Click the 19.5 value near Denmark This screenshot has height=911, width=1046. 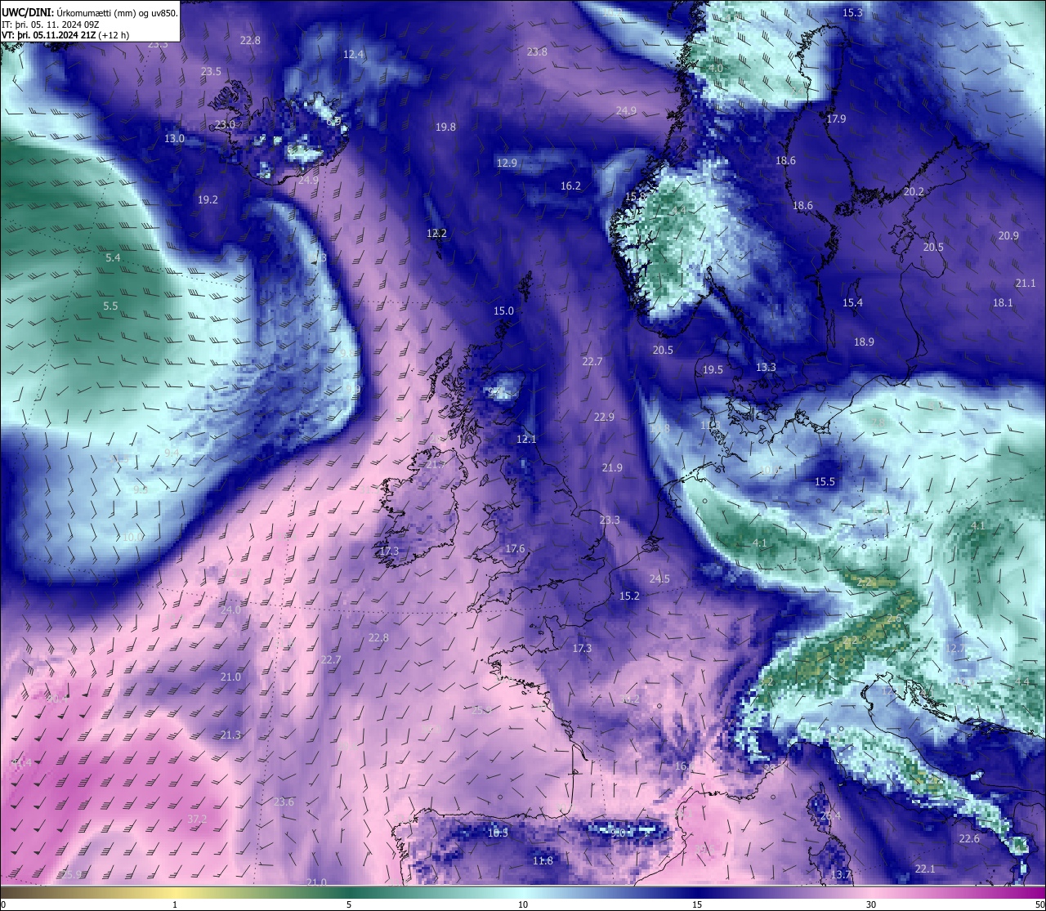pos(713,370)
